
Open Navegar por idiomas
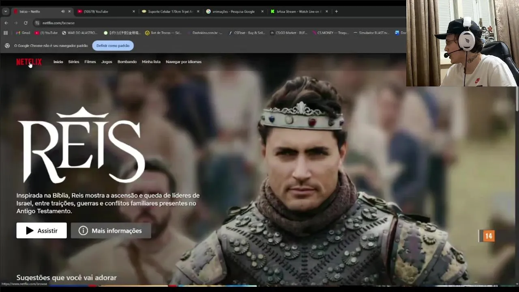click(184, 62)
